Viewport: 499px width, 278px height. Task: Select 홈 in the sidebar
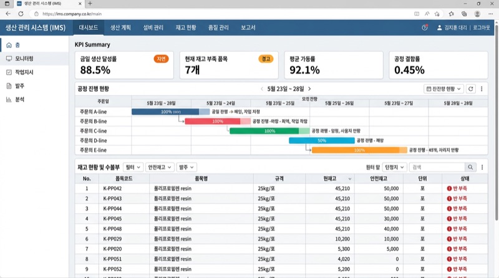pyautogui.click(x=34, y=45)
